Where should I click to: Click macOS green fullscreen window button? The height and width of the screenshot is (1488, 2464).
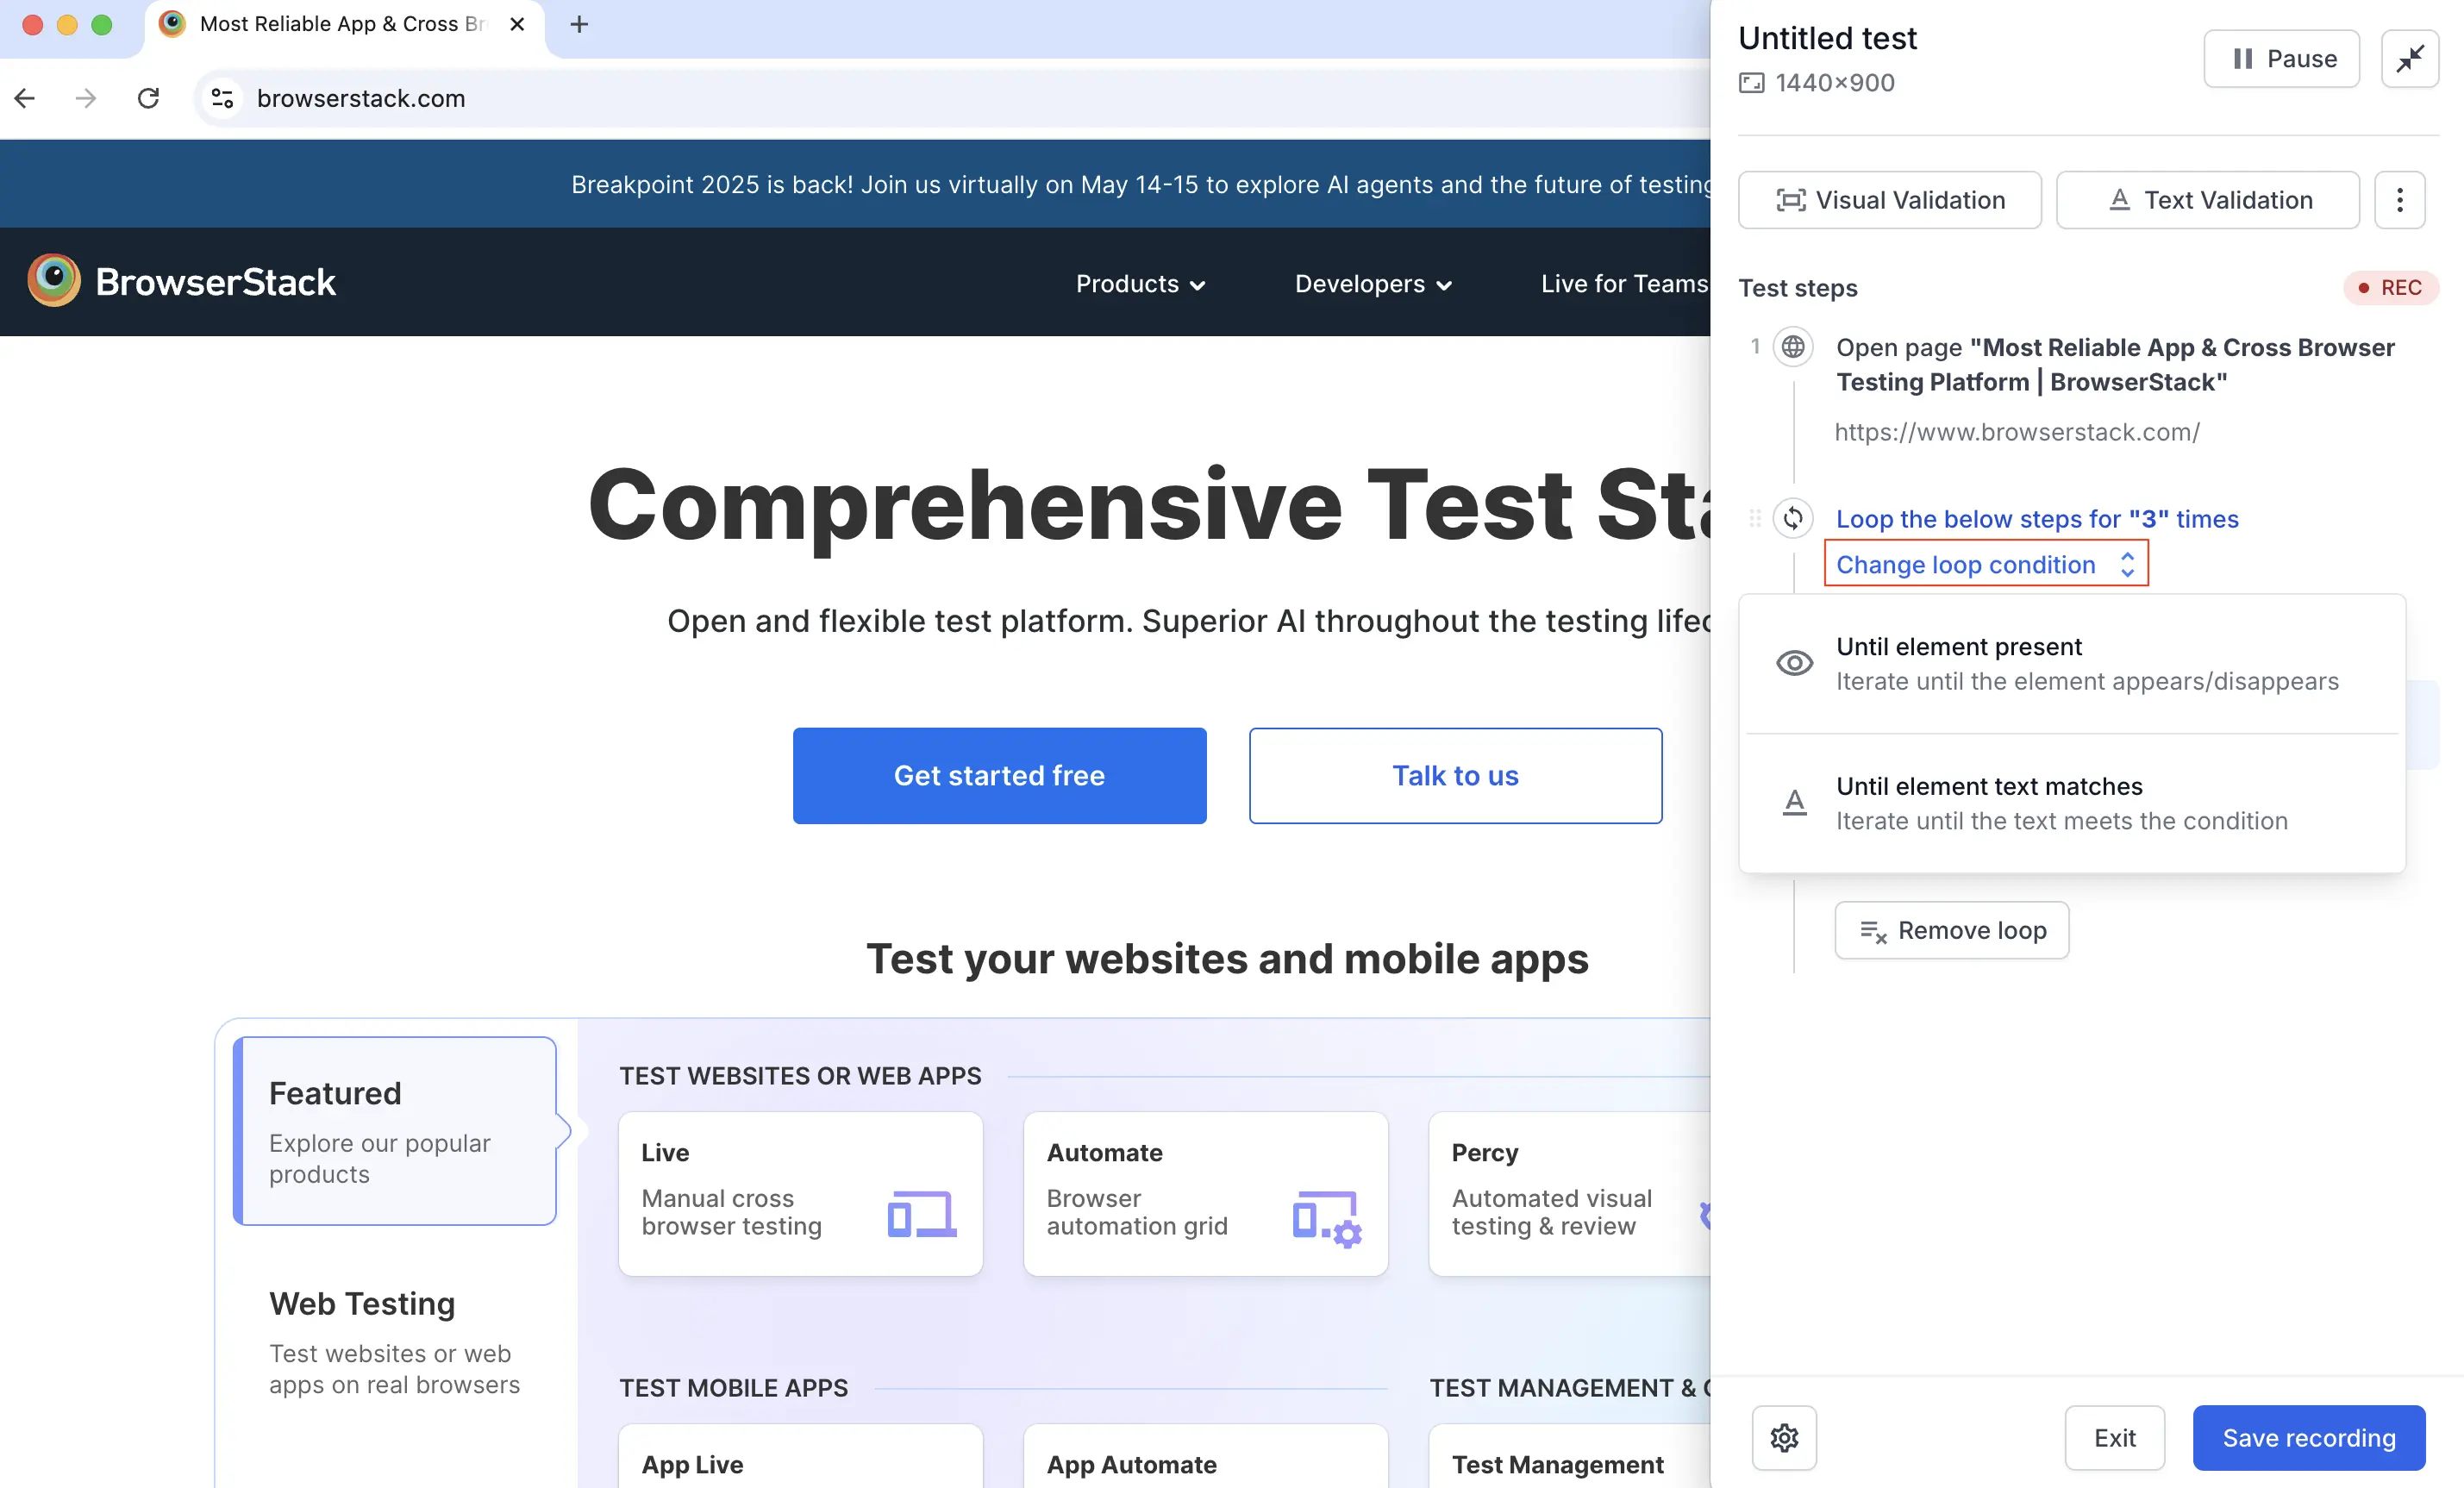[102, 24]
